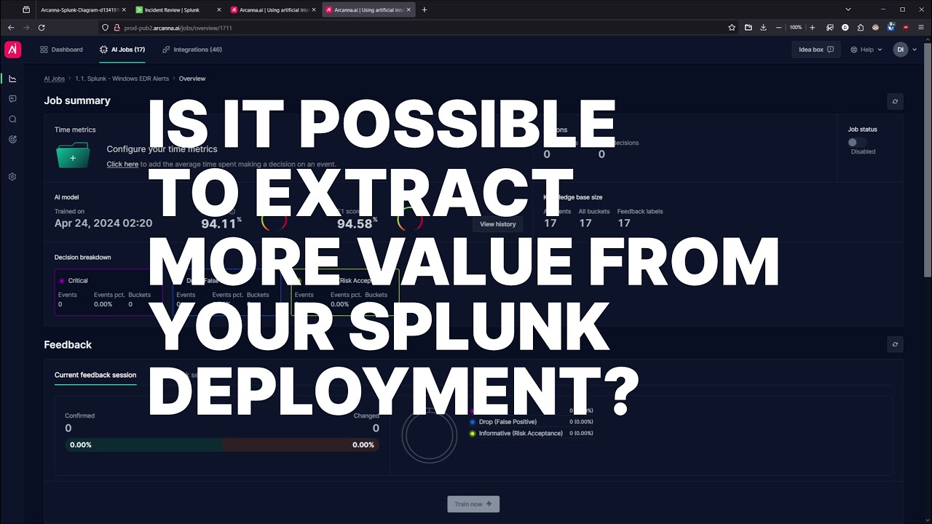
Task: Expand the list all tabs chevron
Action: [x=848, y=9]
